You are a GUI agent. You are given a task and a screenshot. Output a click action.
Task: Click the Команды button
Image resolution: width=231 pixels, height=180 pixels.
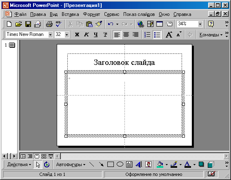pos(211,35)
